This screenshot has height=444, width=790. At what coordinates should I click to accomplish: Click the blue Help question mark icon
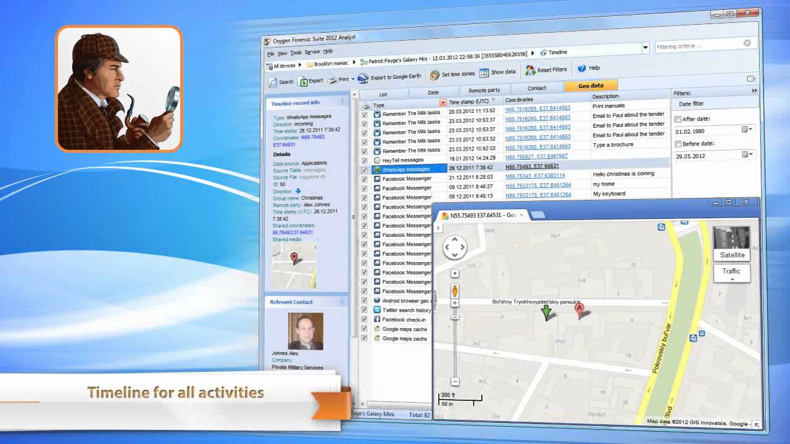point(581,68)
